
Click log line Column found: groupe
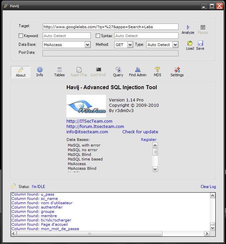coord(33,212)
